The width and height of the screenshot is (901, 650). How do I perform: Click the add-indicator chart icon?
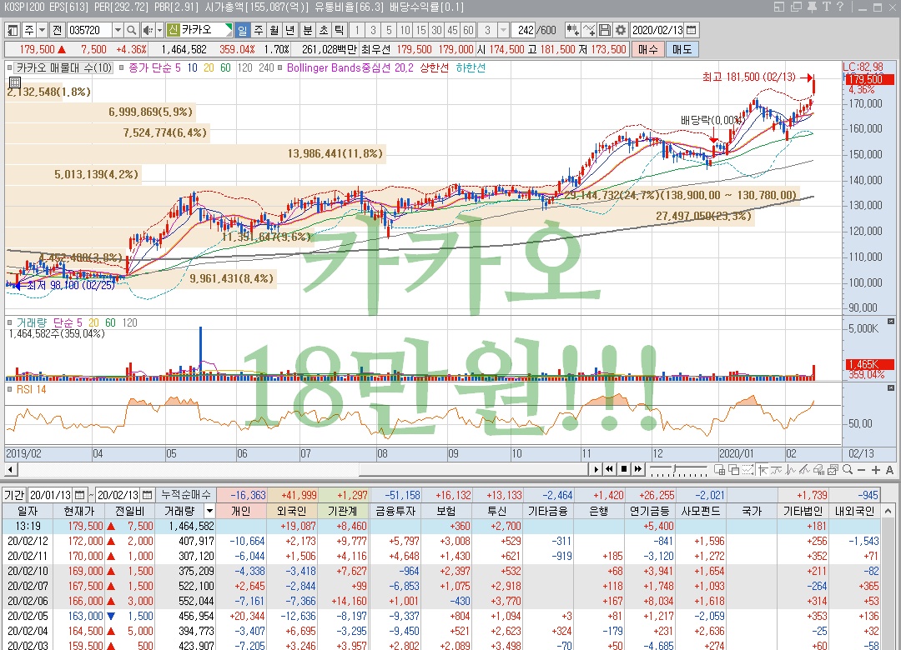pos(572,31)
